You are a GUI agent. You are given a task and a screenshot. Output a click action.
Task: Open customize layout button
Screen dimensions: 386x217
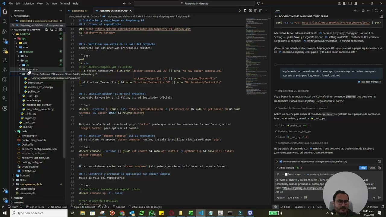click(x=340, y=3)
